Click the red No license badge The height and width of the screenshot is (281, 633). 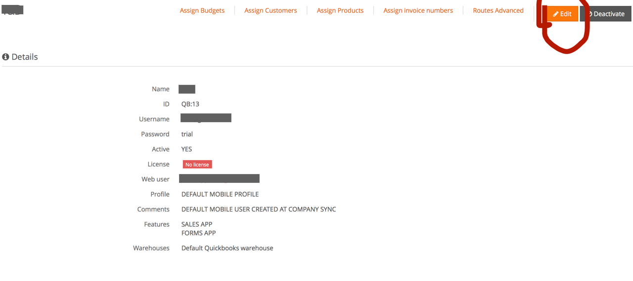(x=197, y=165)
